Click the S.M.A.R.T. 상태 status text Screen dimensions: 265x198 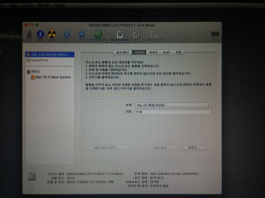point(142,182)
